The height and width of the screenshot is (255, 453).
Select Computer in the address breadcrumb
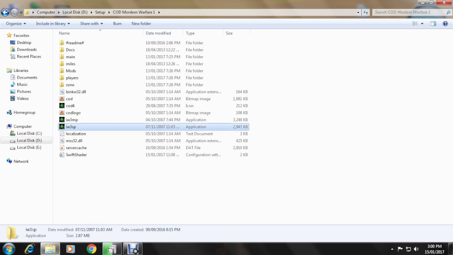[46, 12]
